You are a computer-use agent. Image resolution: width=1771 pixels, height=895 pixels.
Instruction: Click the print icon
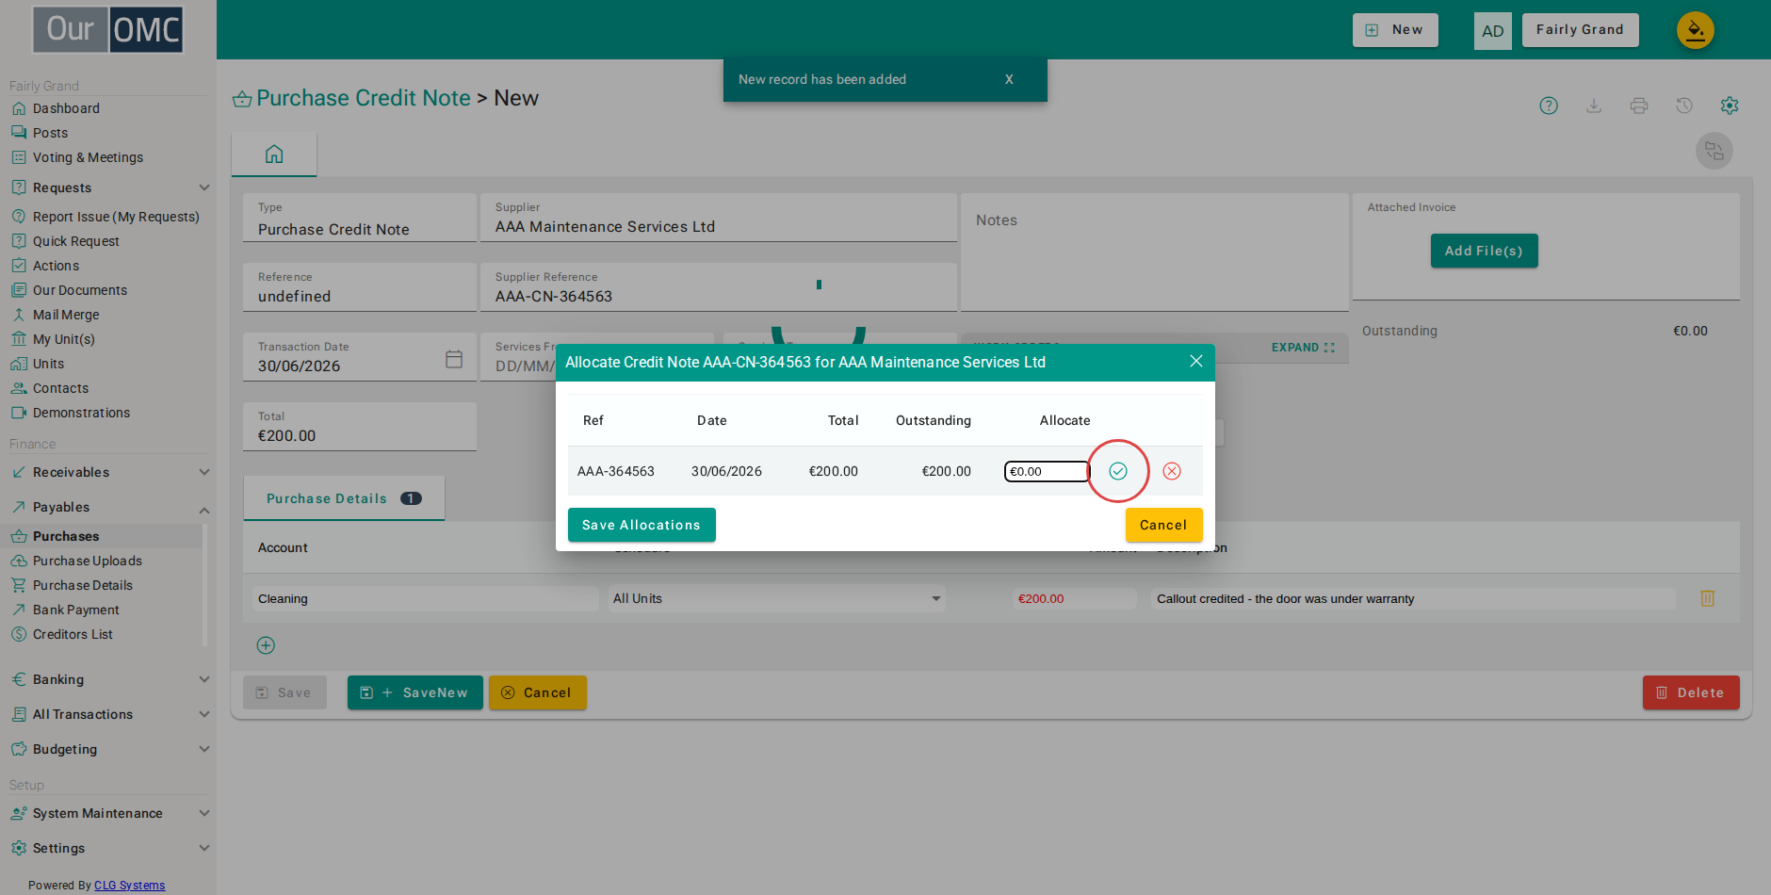pyautogui.click(x=1639, y=106)
